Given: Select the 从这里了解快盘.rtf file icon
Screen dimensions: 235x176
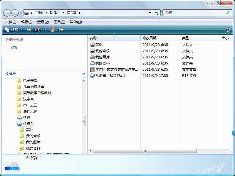Looking at the screenshot, I should [x=93, y=75].
